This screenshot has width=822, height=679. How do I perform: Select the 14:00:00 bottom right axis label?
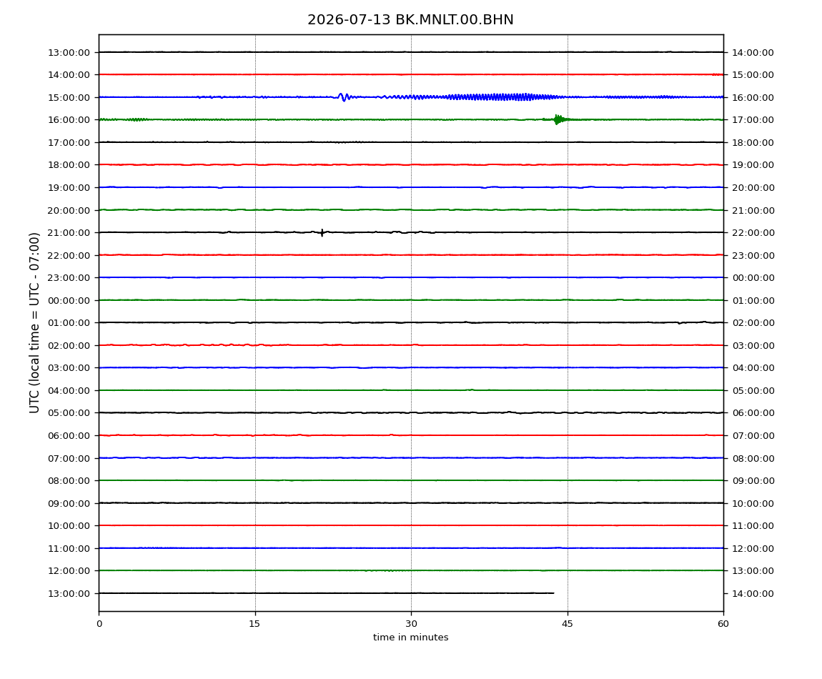coord(753,593)
